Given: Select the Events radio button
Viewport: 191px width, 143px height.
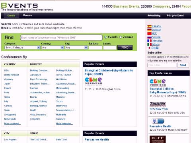Looking at the screenshot, I should tap(106, 37).
